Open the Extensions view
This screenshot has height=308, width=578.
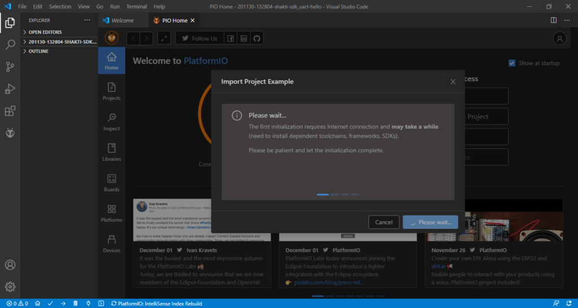[10, 111]
